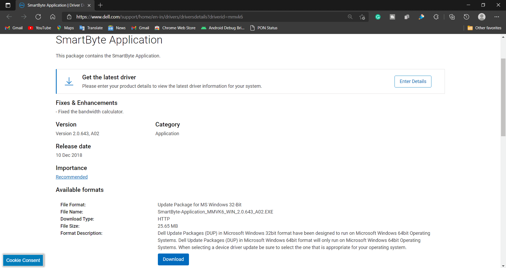Click the Enter Details button
506x268 pixels.
tap(413, 81)
